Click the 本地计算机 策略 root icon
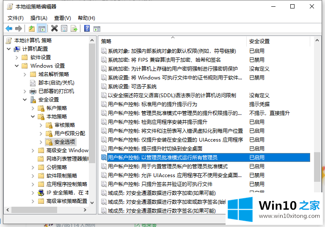 pos(9,41)
